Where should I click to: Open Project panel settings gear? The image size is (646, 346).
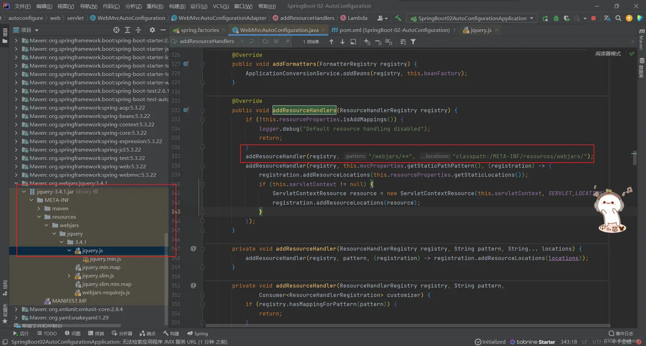coord(152,30)
